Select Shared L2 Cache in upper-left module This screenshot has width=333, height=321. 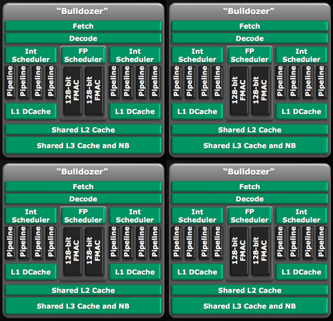pos(83,130)
